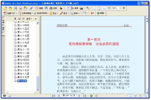151x100 pixels.
Task: Select bookmark 第一百回
Action: (22, 81)
